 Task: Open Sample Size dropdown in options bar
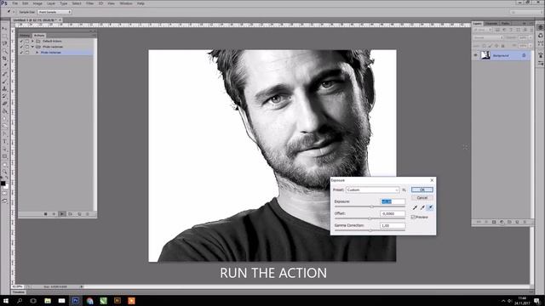54,12
